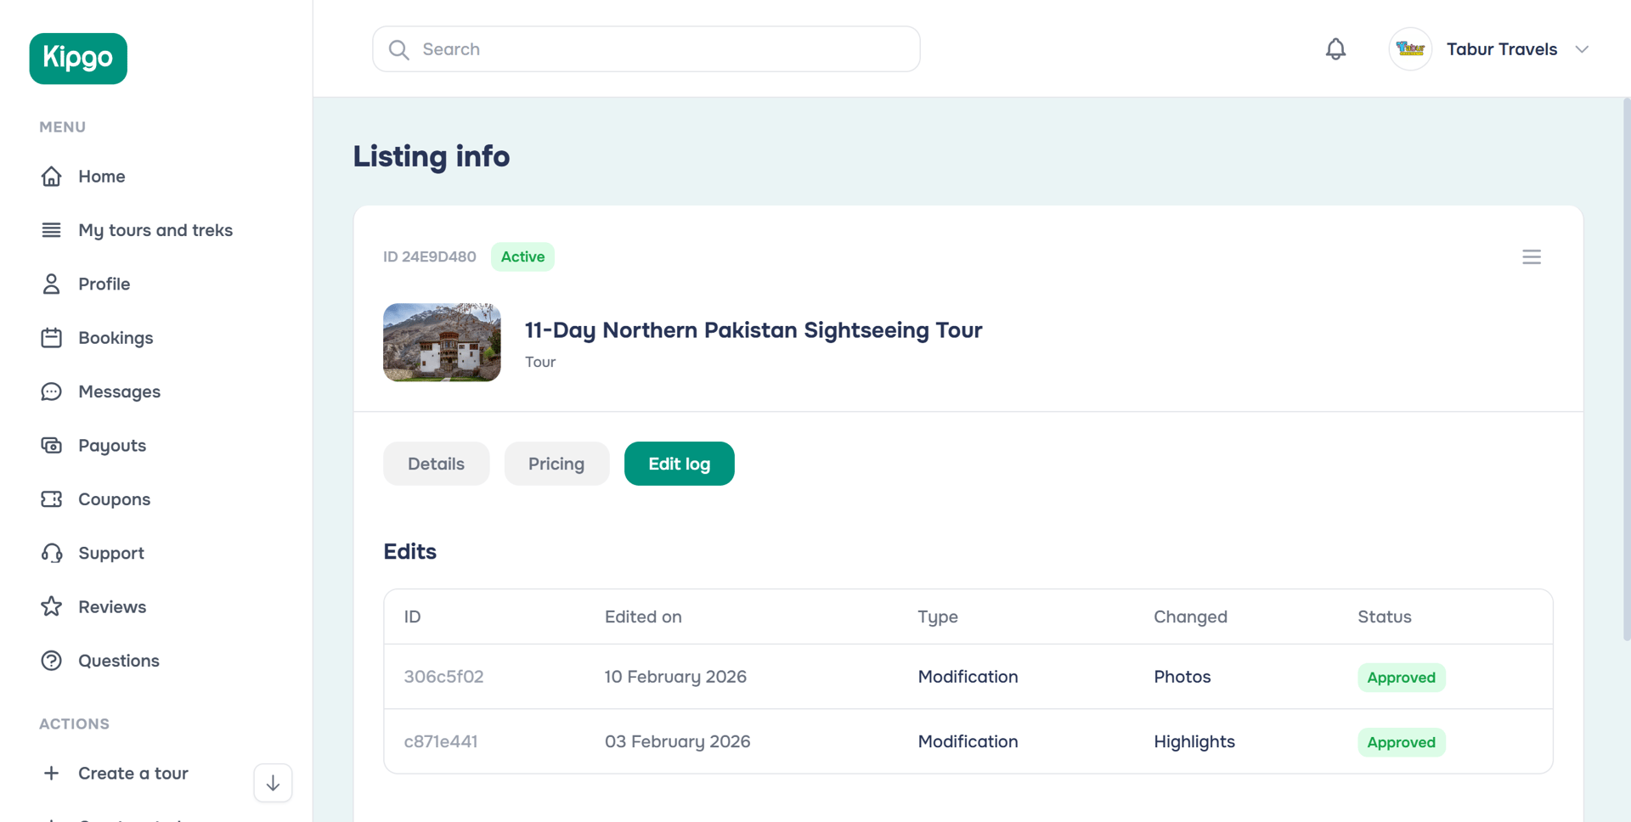Open Messages chat bubble icon

51,391
